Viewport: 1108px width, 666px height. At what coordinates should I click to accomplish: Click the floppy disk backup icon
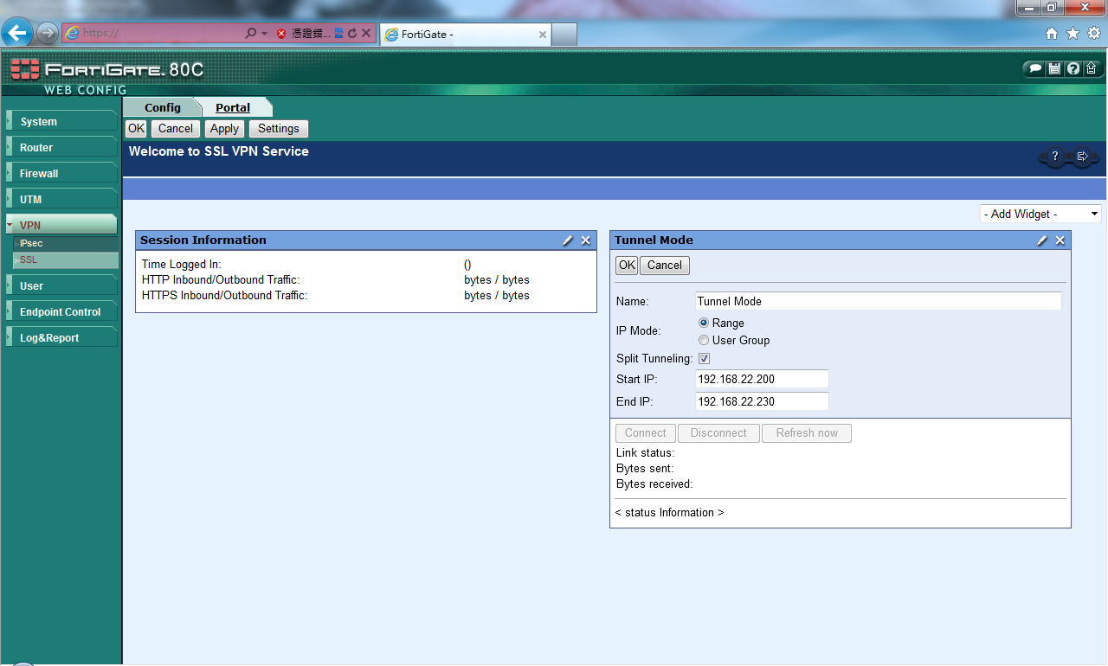1054,68
